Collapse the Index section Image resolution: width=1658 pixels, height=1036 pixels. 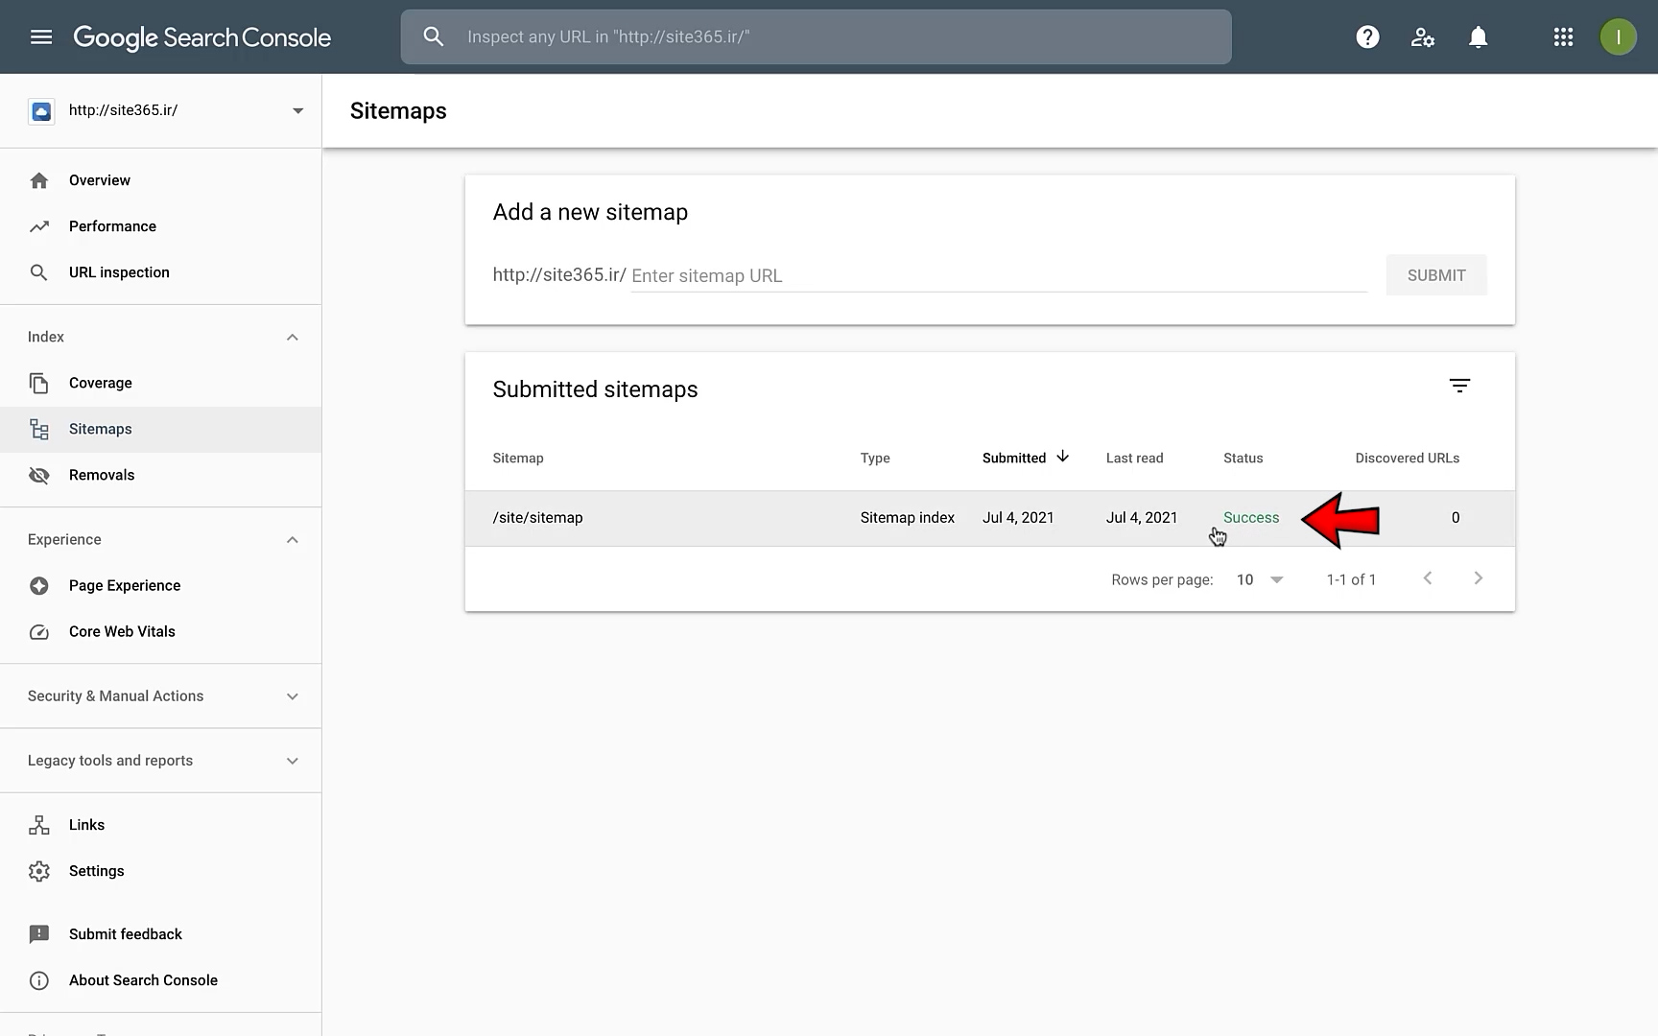pos(293,338)
